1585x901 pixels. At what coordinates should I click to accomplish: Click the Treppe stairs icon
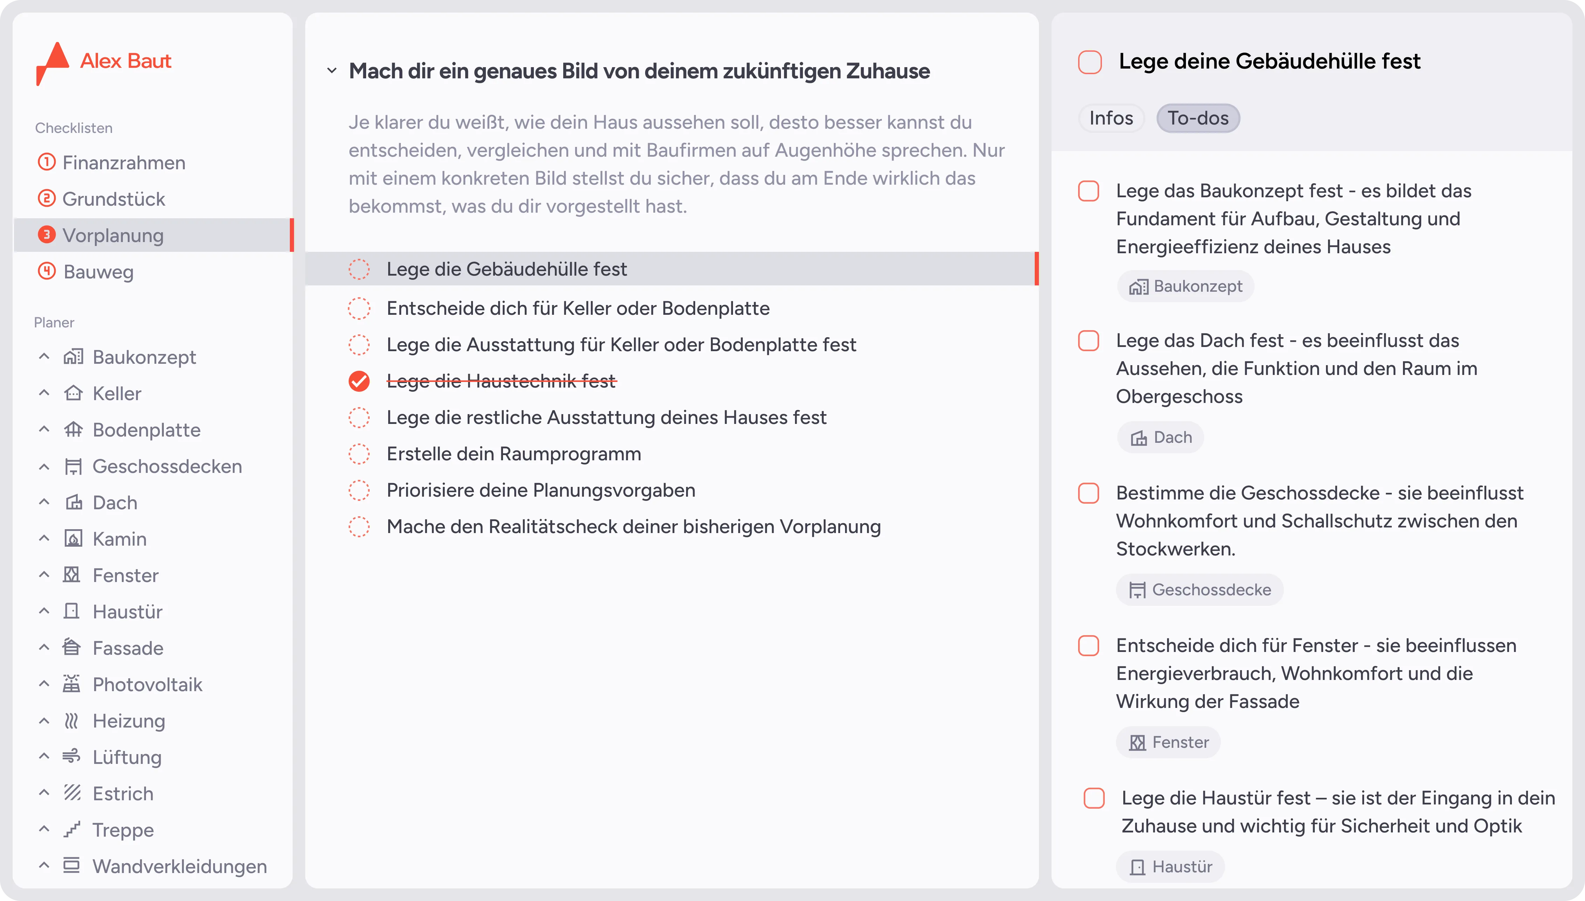point(73,829)
